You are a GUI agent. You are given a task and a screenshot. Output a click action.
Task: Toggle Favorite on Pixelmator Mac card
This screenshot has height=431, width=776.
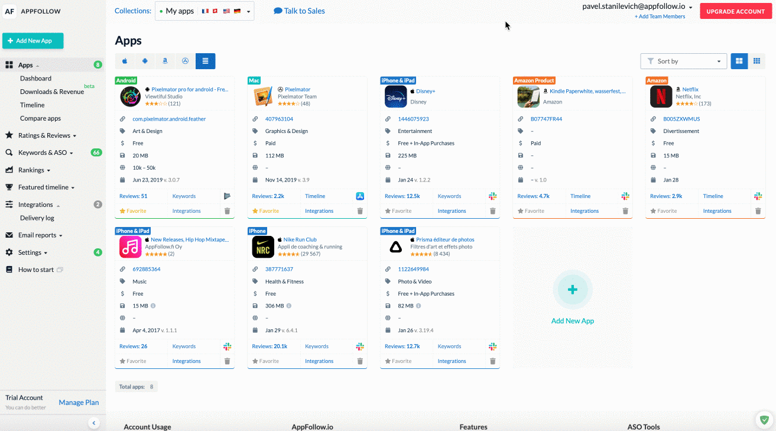coord(265,211)
